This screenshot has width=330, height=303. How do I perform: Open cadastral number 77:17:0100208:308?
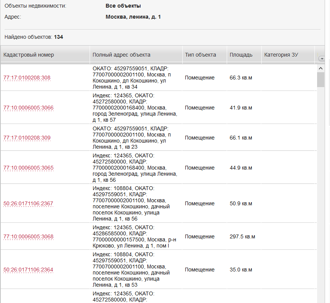pos(27,78)
